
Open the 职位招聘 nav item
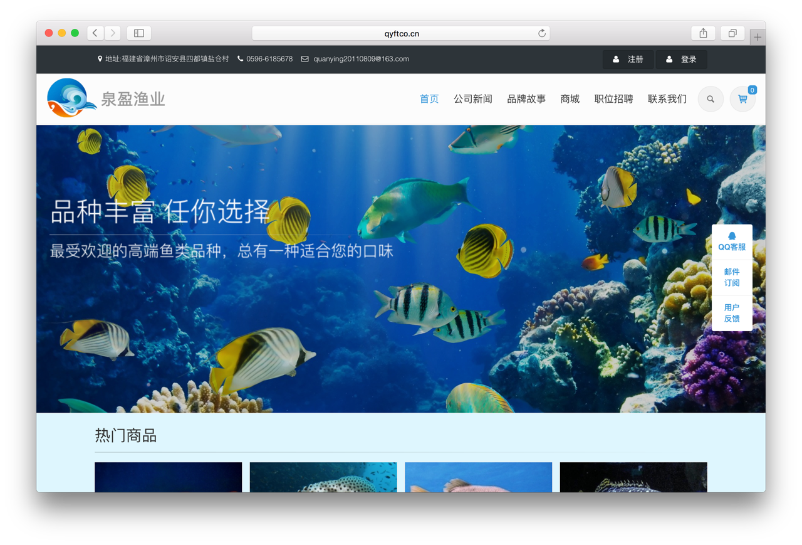[x=614, y=99]
